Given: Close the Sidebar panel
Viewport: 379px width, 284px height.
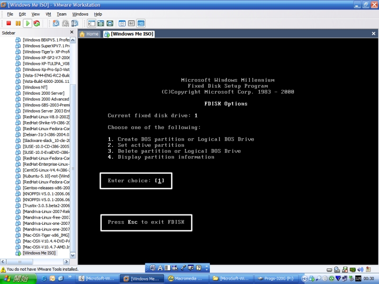Looking at the screenshot, I should click(72, 32).
